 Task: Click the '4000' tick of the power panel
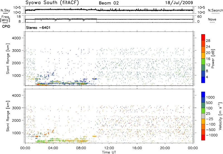[x=16, y=38]
